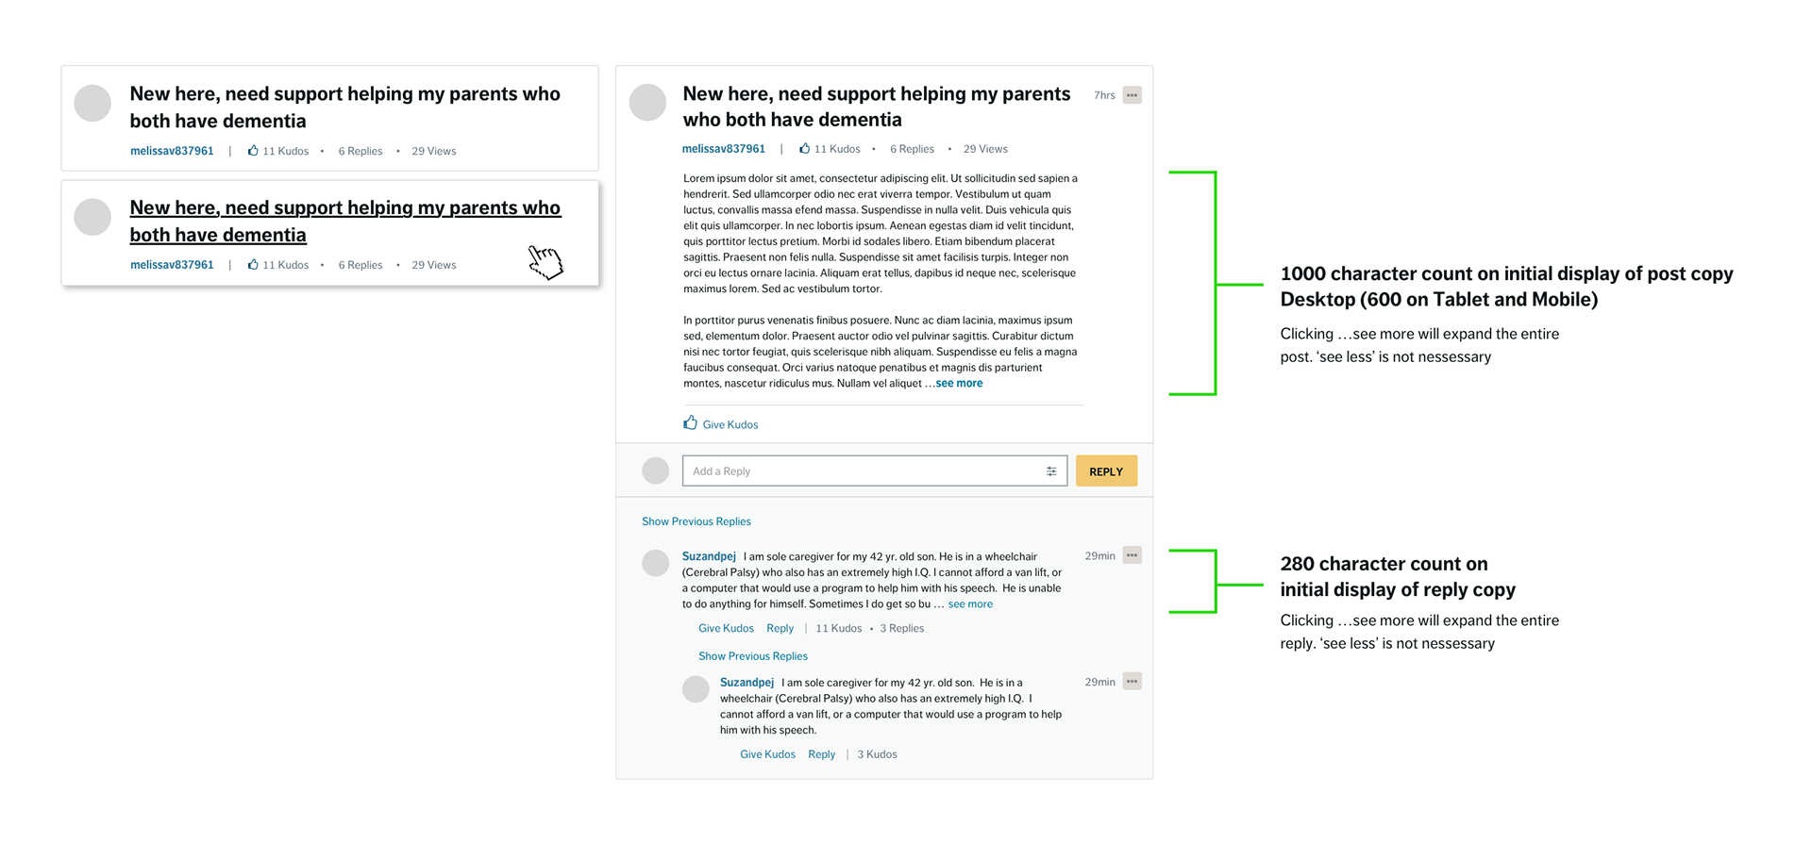The image size is (1812, 859).
Task: Click Reply link under first Suzandpej comment
Action: 780,628
